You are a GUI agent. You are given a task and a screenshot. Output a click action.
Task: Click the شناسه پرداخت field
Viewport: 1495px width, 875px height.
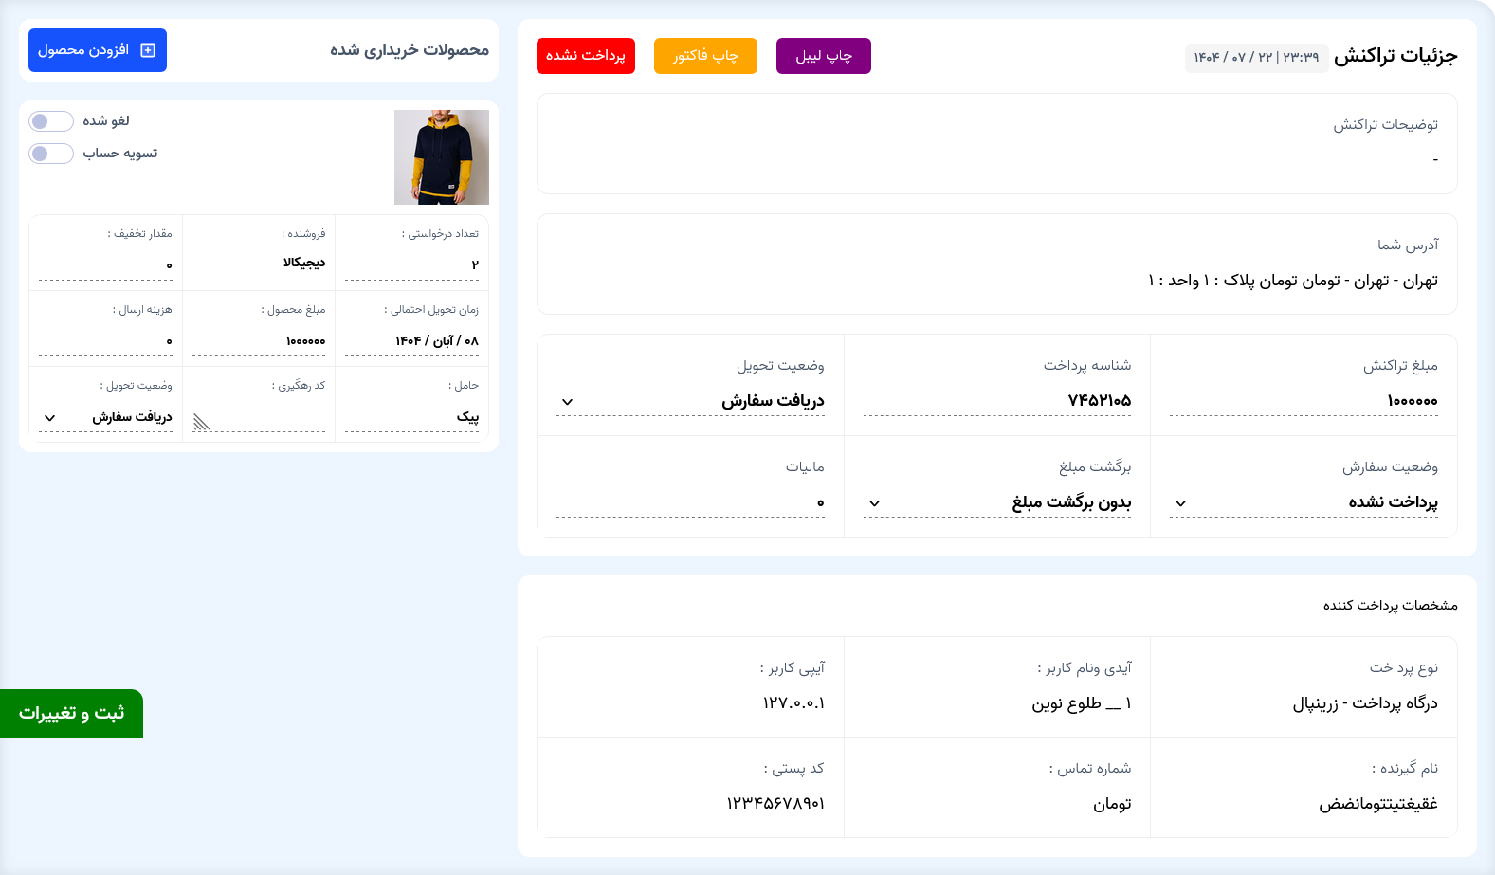tap(996, 401)
